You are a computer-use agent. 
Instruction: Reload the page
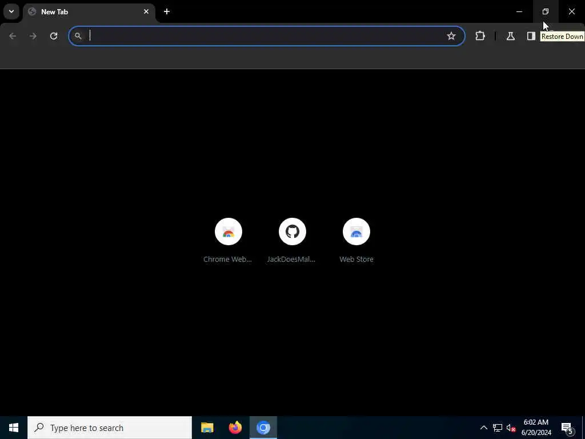[x=54, y=36]
